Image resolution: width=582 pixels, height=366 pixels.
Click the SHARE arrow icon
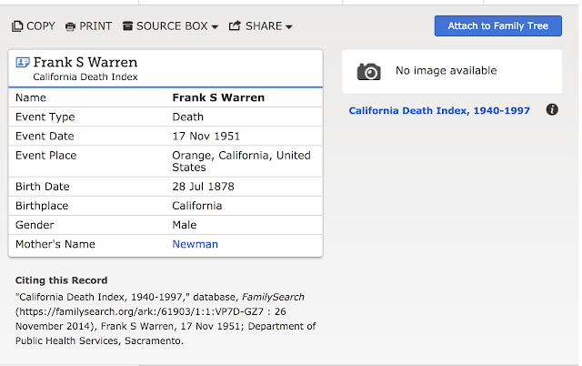(x=235, y=26)
